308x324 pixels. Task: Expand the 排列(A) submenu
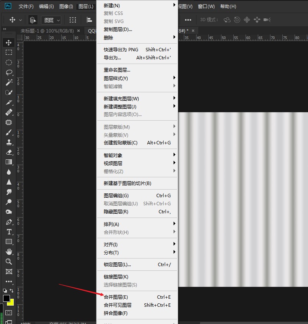coord(137,224)
